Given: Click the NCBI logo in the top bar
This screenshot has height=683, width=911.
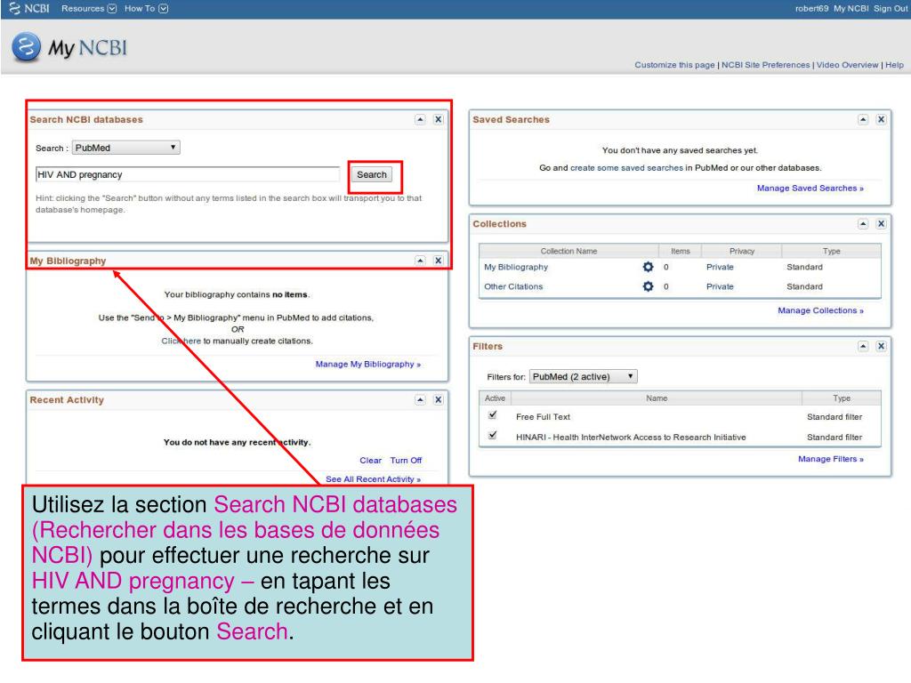Looking at the screenshot, I should click(x=29, y=8).
